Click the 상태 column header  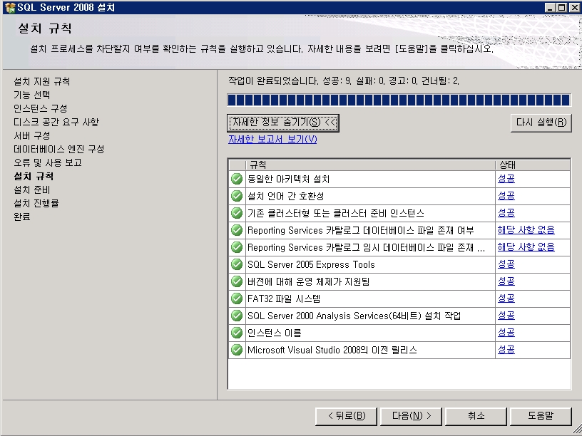pos(533,165)
